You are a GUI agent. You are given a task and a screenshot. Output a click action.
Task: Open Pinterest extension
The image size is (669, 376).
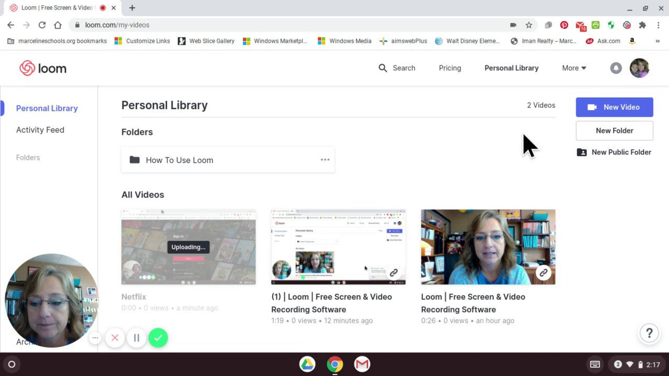[564, 25]
